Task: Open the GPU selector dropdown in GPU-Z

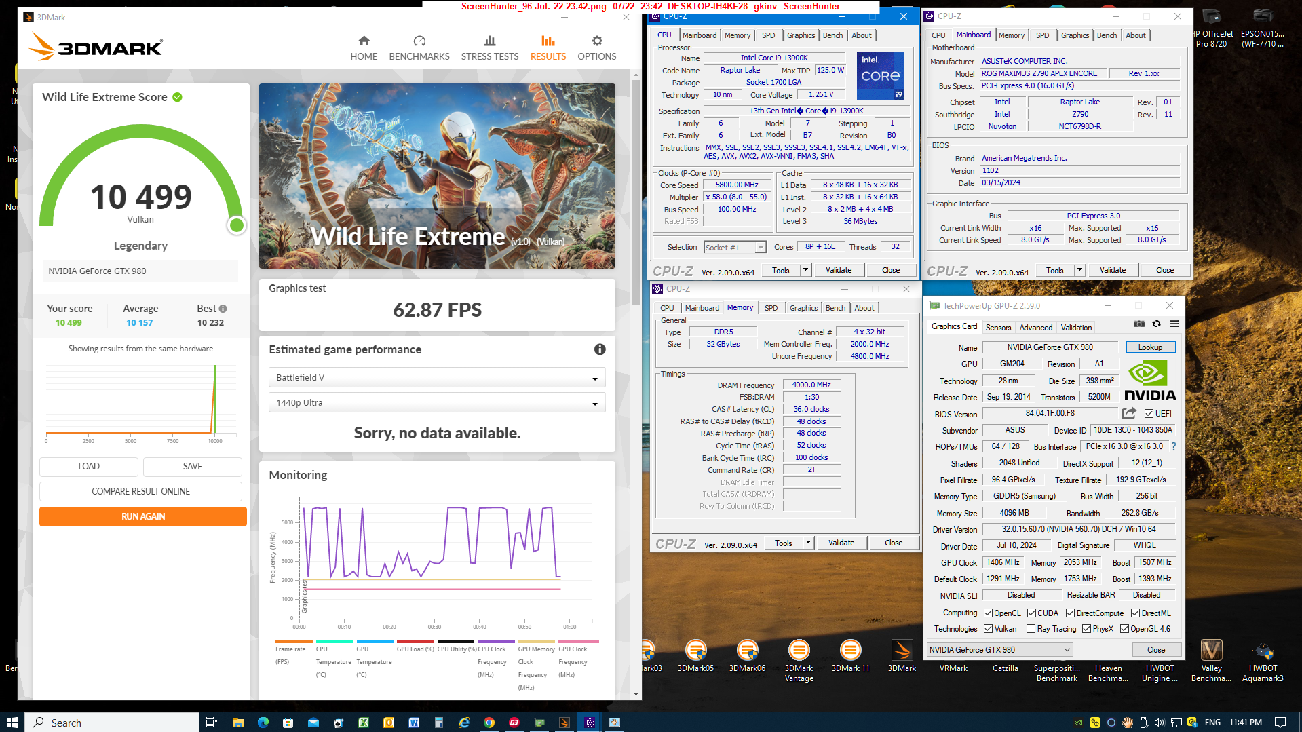Action: (999, 650)
